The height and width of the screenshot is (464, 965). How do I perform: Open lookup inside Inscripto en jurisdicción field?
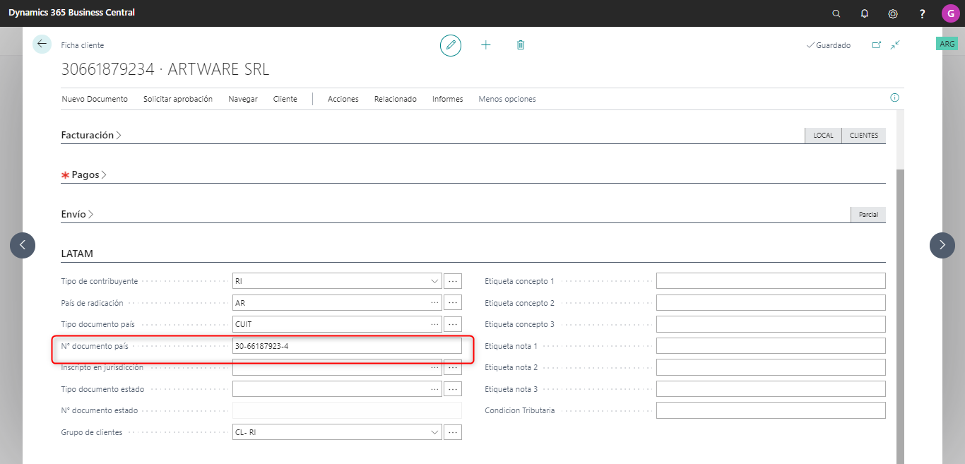434,367
